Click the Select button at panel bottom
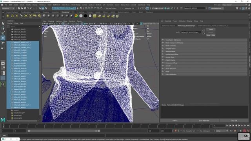Viewport: 251px width, 141px height. coord(175,121)
